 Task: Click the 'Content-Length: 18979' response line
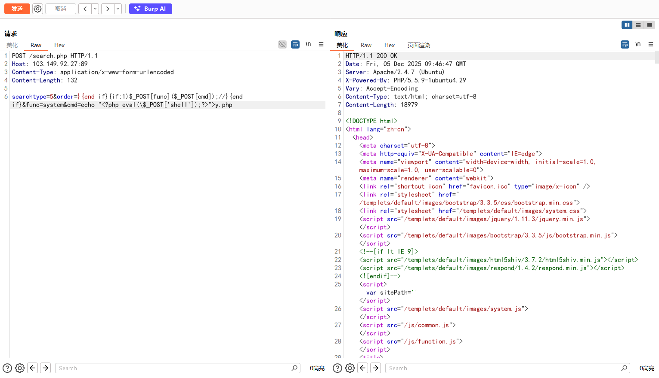(382, 105)
